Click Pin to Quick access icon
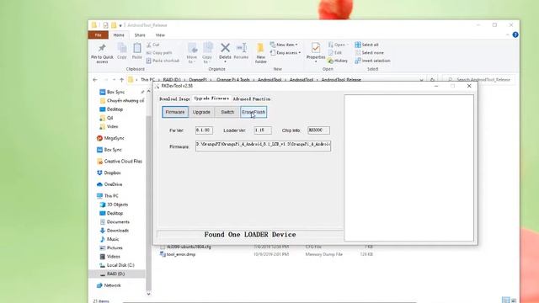Viewport: 539px width, 303px height. [x=102, y=53]
